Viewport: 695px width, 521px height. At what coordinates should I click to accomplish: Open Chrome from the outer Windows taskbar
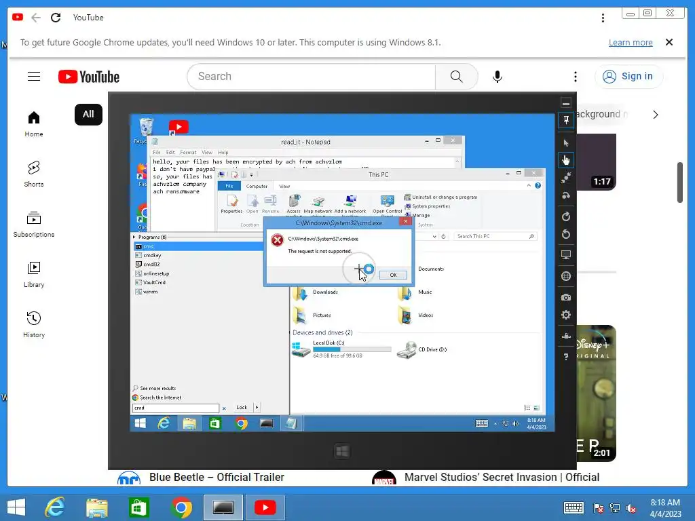coord(181,507)
